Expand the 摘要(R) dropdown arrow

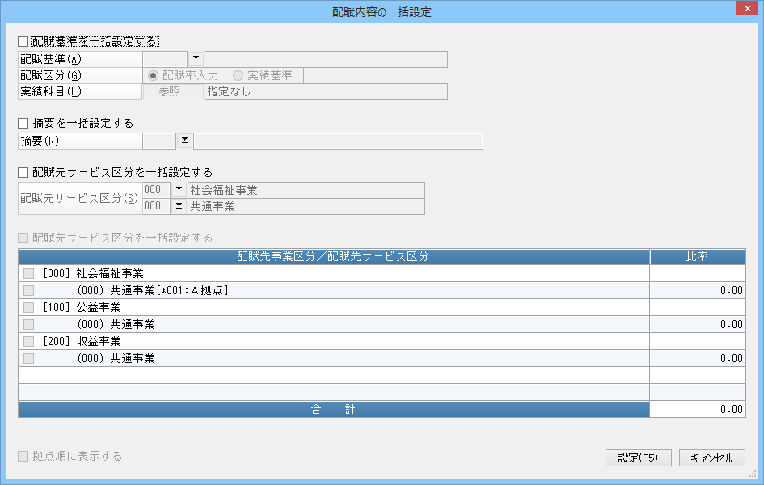tap(184, 141)
